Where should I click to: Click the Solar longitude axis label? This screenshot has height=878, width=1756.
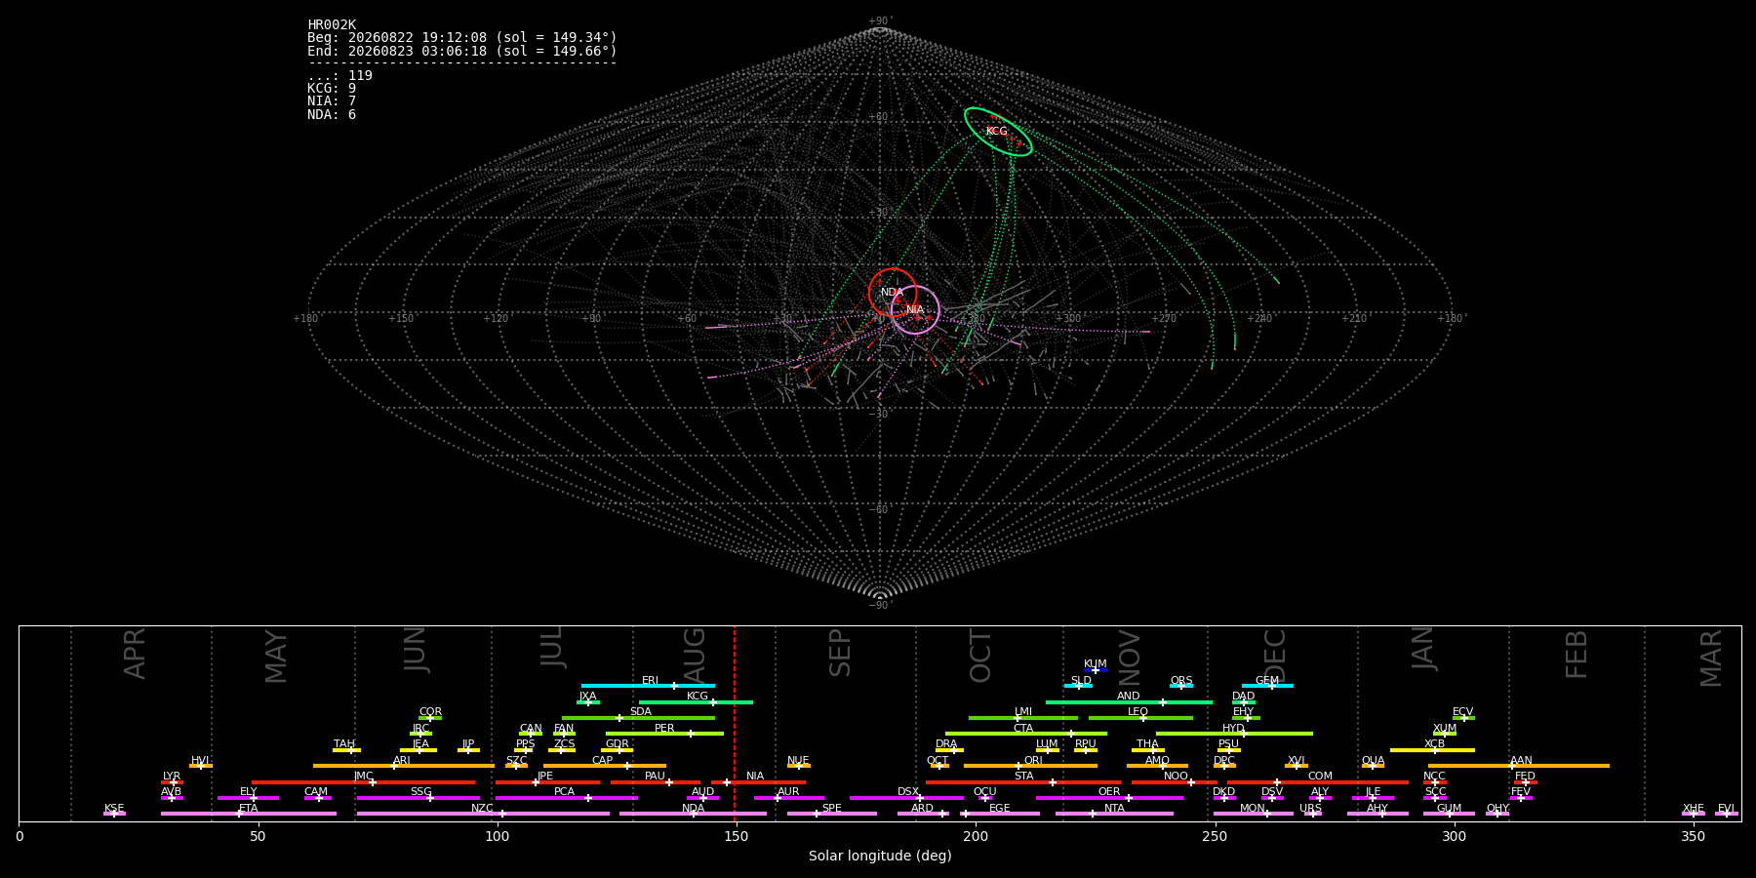[x=880, y=857]
